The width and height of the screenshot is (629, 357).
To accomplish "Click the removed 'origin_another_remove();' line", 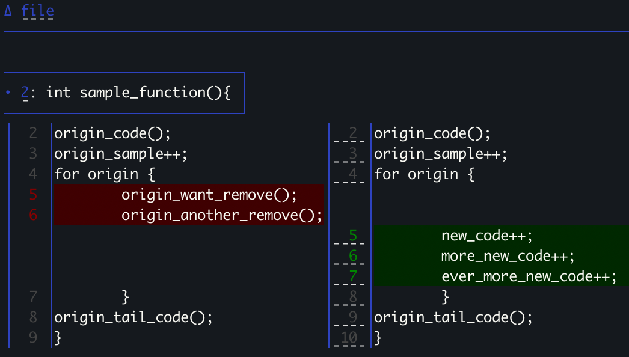I will (x=222, y=215).
